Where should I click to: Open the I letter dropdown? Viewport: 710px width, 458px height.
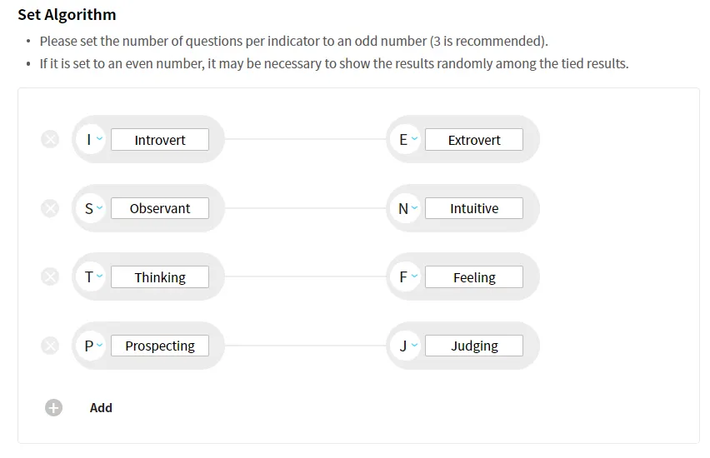[92, 139]
